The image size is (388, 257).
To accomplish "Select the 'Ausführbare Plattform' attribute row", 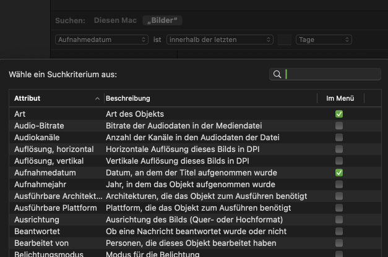I will click(x=195, y=208).
